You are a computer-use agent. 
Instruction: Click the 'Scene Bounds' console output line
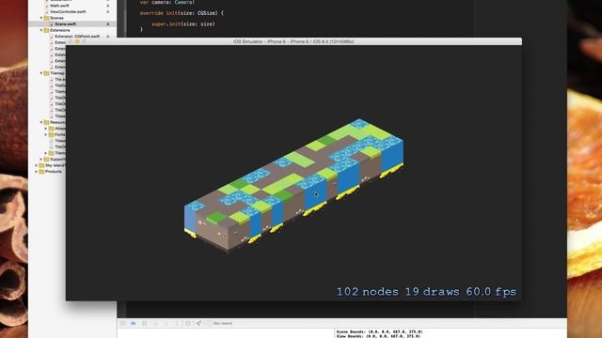click(x=379, y=331)
